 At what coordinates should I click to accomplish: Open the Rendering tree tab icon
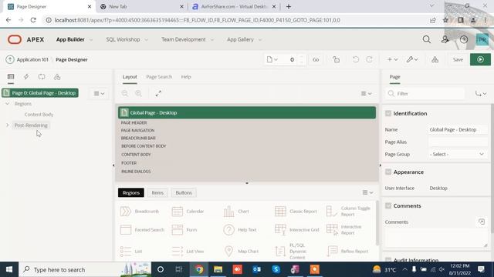[11, 77]
